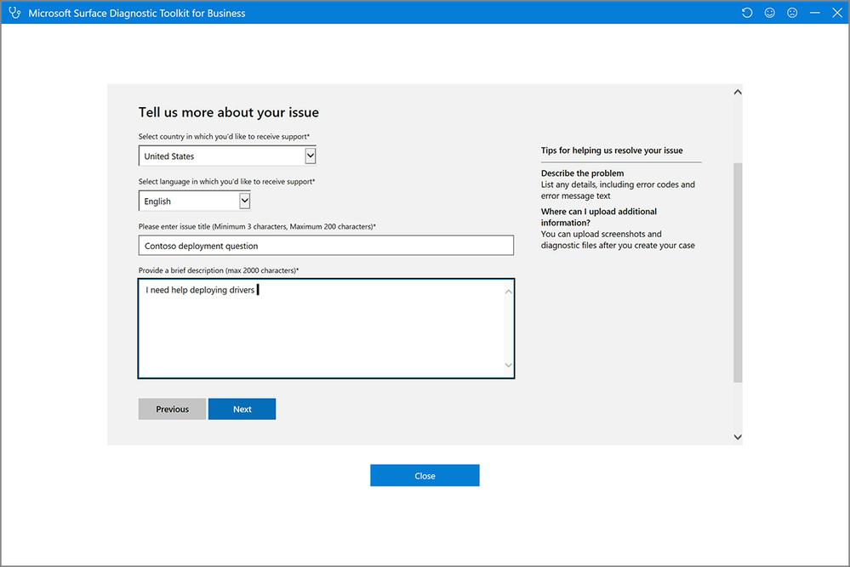This screenshot has width=850, height=567.
Task: Click the blue Close button
Action: (x=425, y=475)
